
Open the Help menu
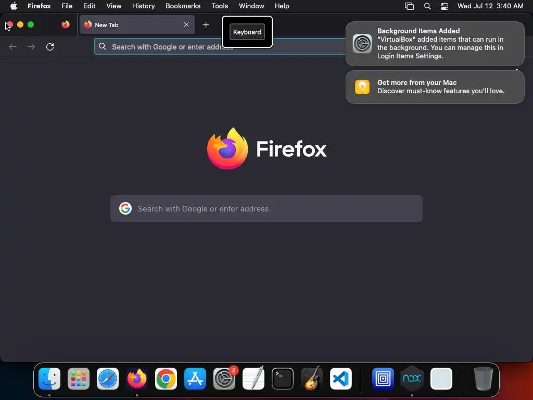pyautogui.click(x=282, y=6)
